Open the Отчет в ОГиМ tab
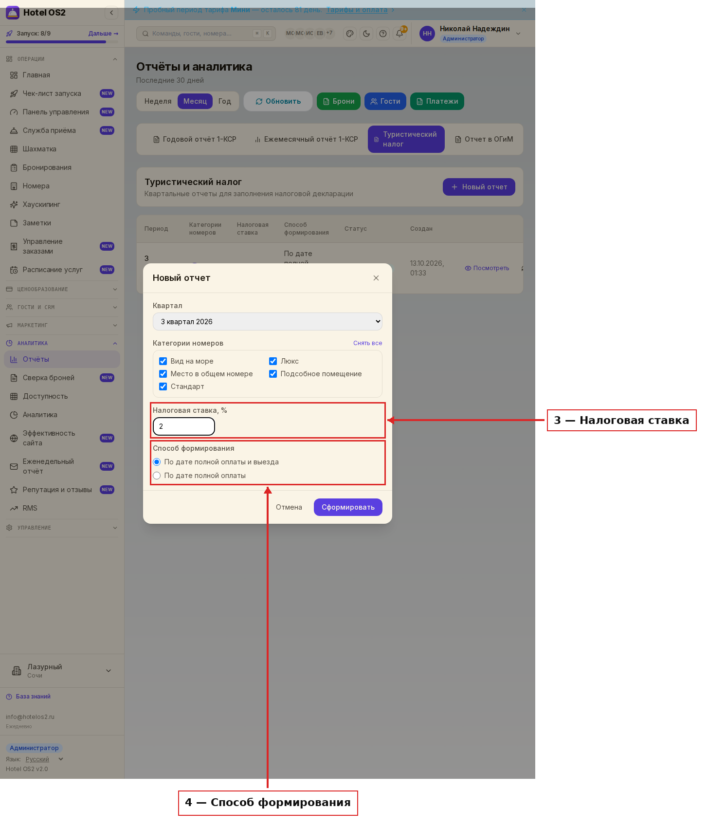Image resolution: width=708 pixels, height=827 pixels. pyautogui.click(x=484, y=139)
